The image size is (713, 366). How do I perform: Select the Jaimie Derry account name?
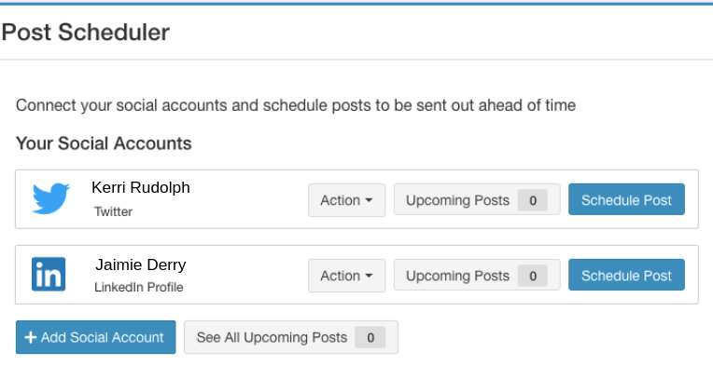141,264
